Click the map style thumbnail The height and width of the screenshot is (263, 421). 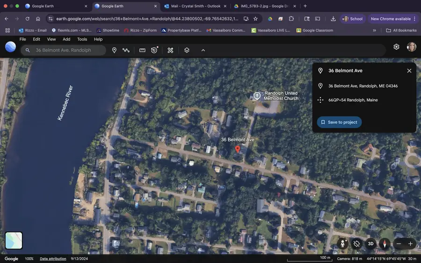tap(14, 241)
